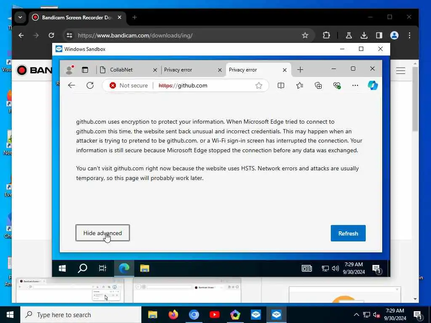Click the Type here to search box
This screenshot has height=323, width=431.
81,315
